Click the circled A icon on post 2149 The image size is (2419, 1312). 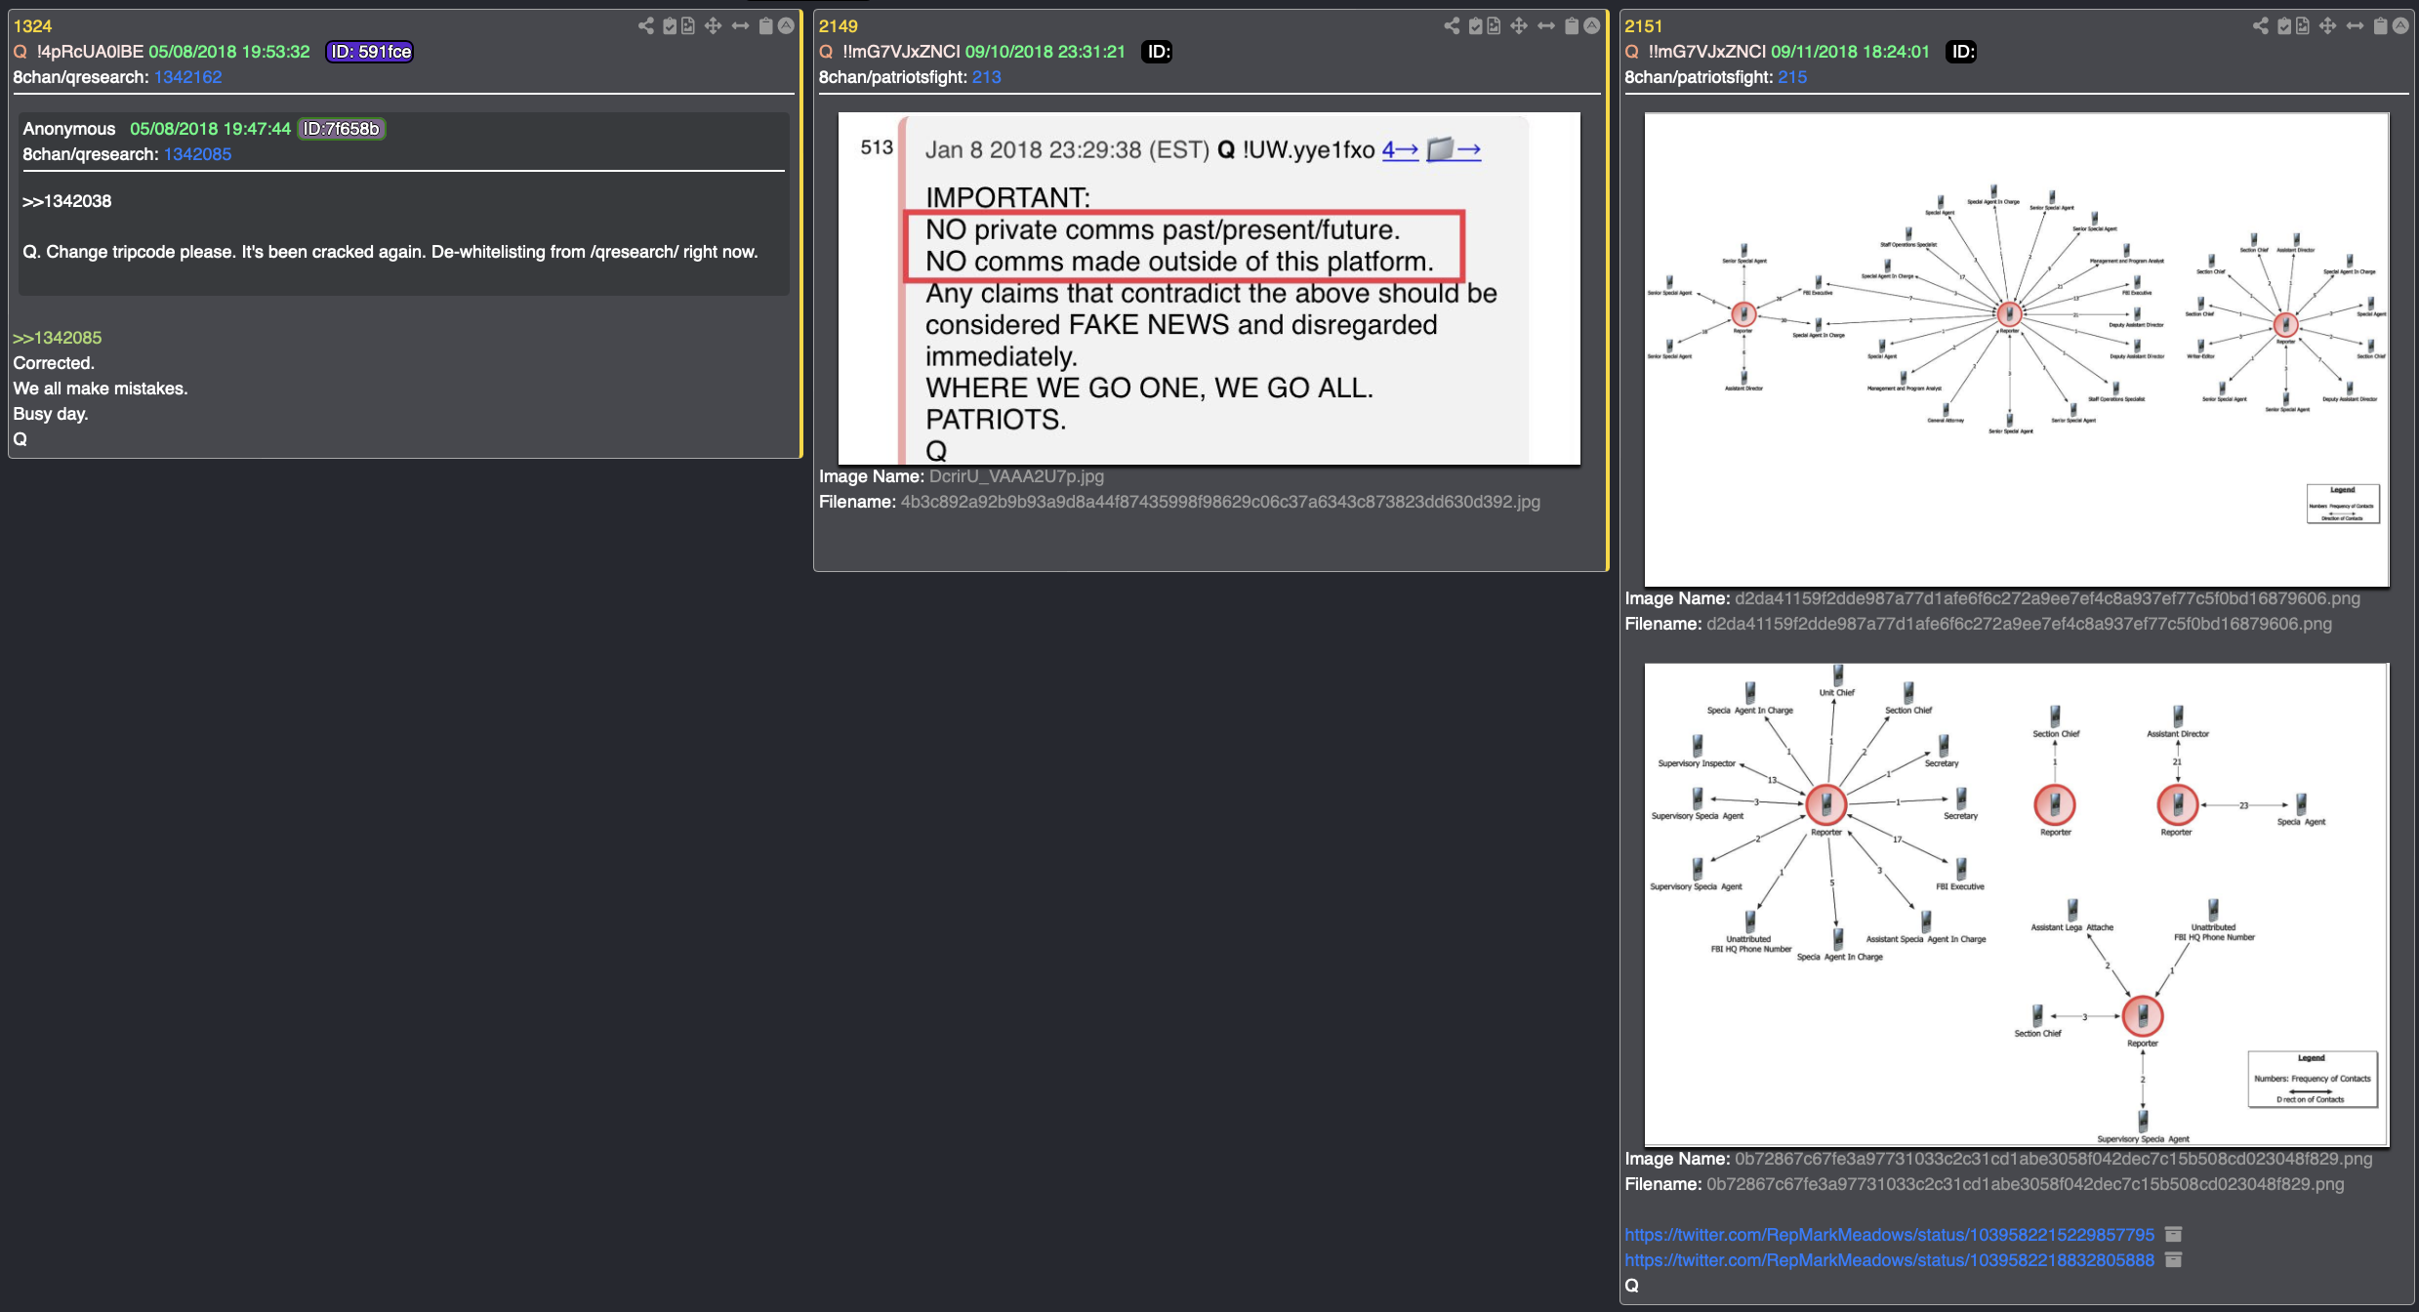click(1591, 26)
